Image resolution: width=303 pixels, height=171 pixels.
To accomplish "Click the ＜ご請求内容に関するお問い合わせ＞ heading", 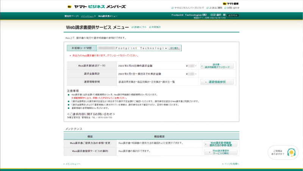I will click(91, 114).
